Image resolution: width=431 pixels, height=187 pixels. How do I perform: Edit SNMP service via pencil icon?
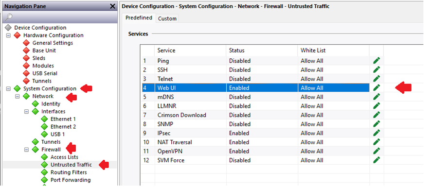pyautogui.click(x=377, y=124)
